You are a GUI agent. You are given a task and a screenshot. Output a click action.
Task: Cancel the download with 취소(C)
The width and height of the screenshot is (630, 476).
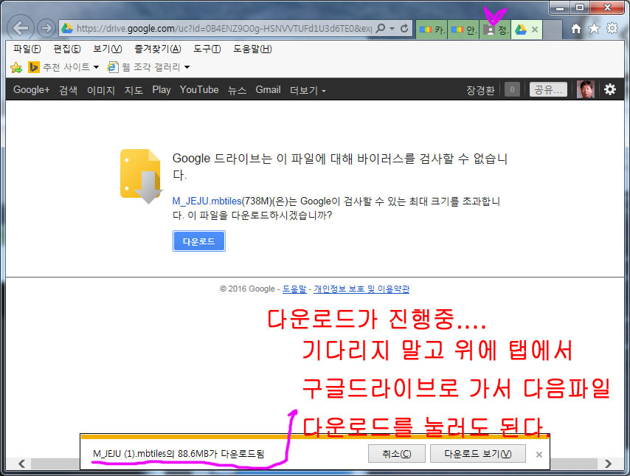click(x=397, y=454)
